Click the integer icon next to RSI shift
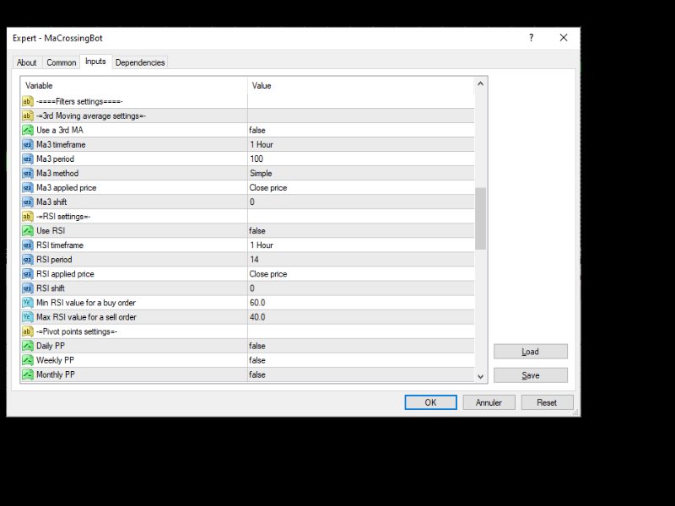 [x=28, y=288]
